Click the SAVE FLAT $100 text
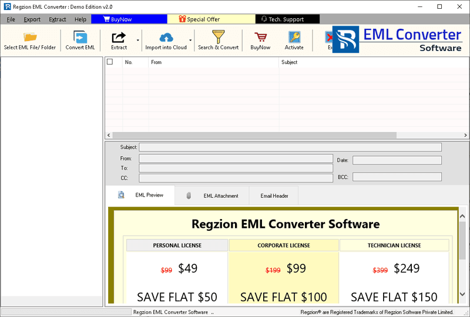The width and height of the screenshot is (470, 317). [x=284, y=297]
